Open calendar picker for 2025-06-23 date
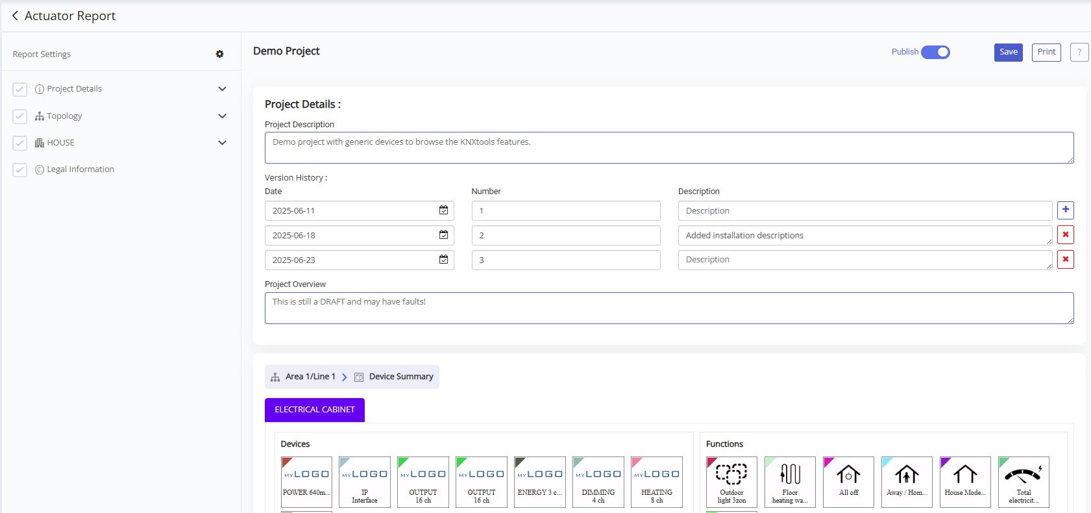This screenshot has width=1091, height=513. (443, 259)
